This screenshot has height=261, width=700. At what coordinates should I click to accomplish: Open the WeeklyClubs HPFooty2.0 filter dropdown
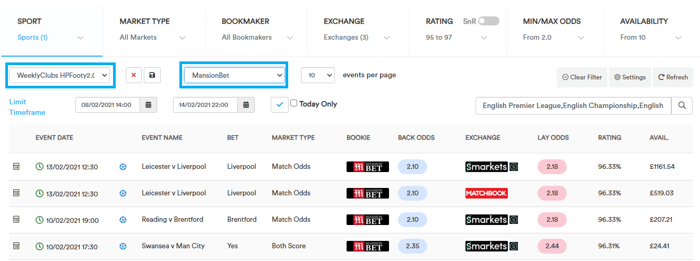click(63, 76)
